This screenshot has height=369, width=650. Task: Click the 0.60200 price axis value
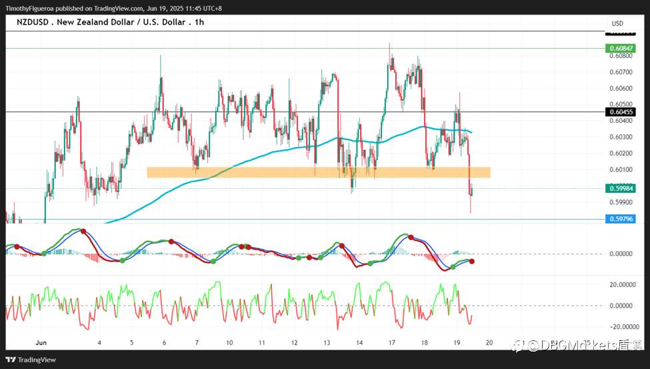(x=621, y=153)
